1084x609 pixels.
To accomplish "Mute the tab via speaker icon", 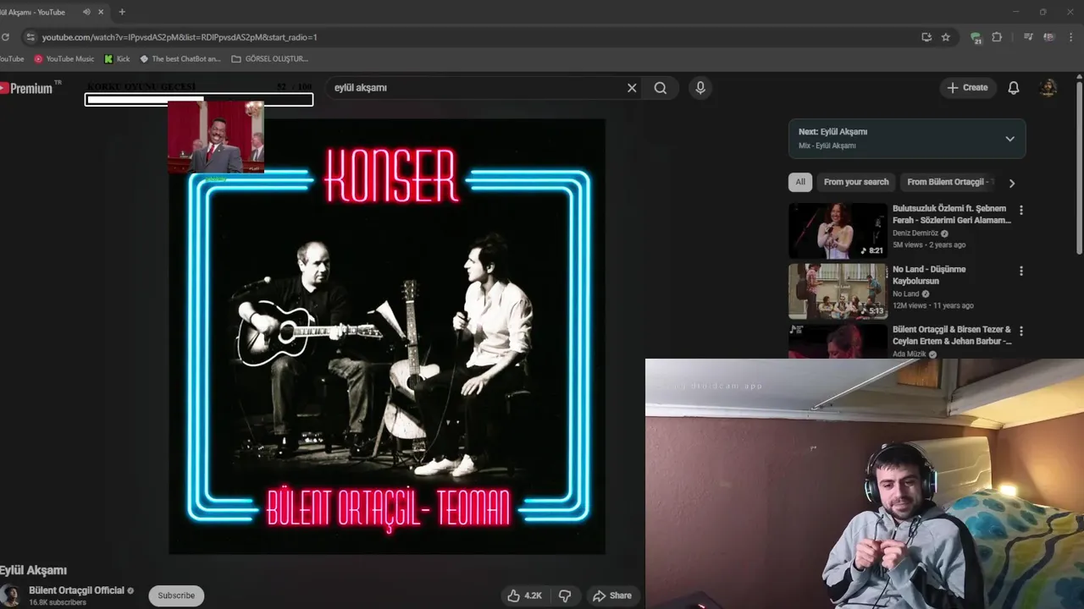I will tap(86, 12).
